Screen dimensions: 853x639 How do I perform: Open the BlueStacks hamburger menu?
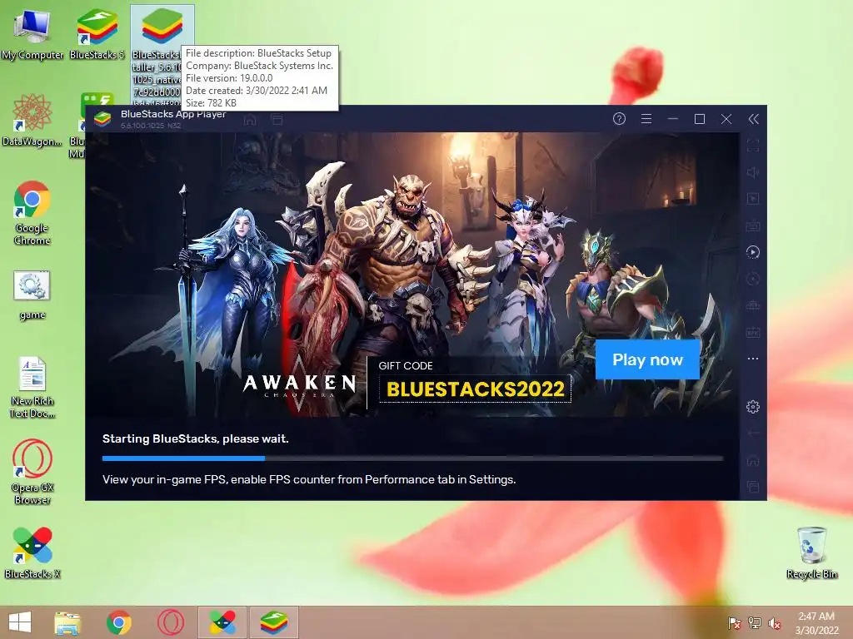[646, 119]
